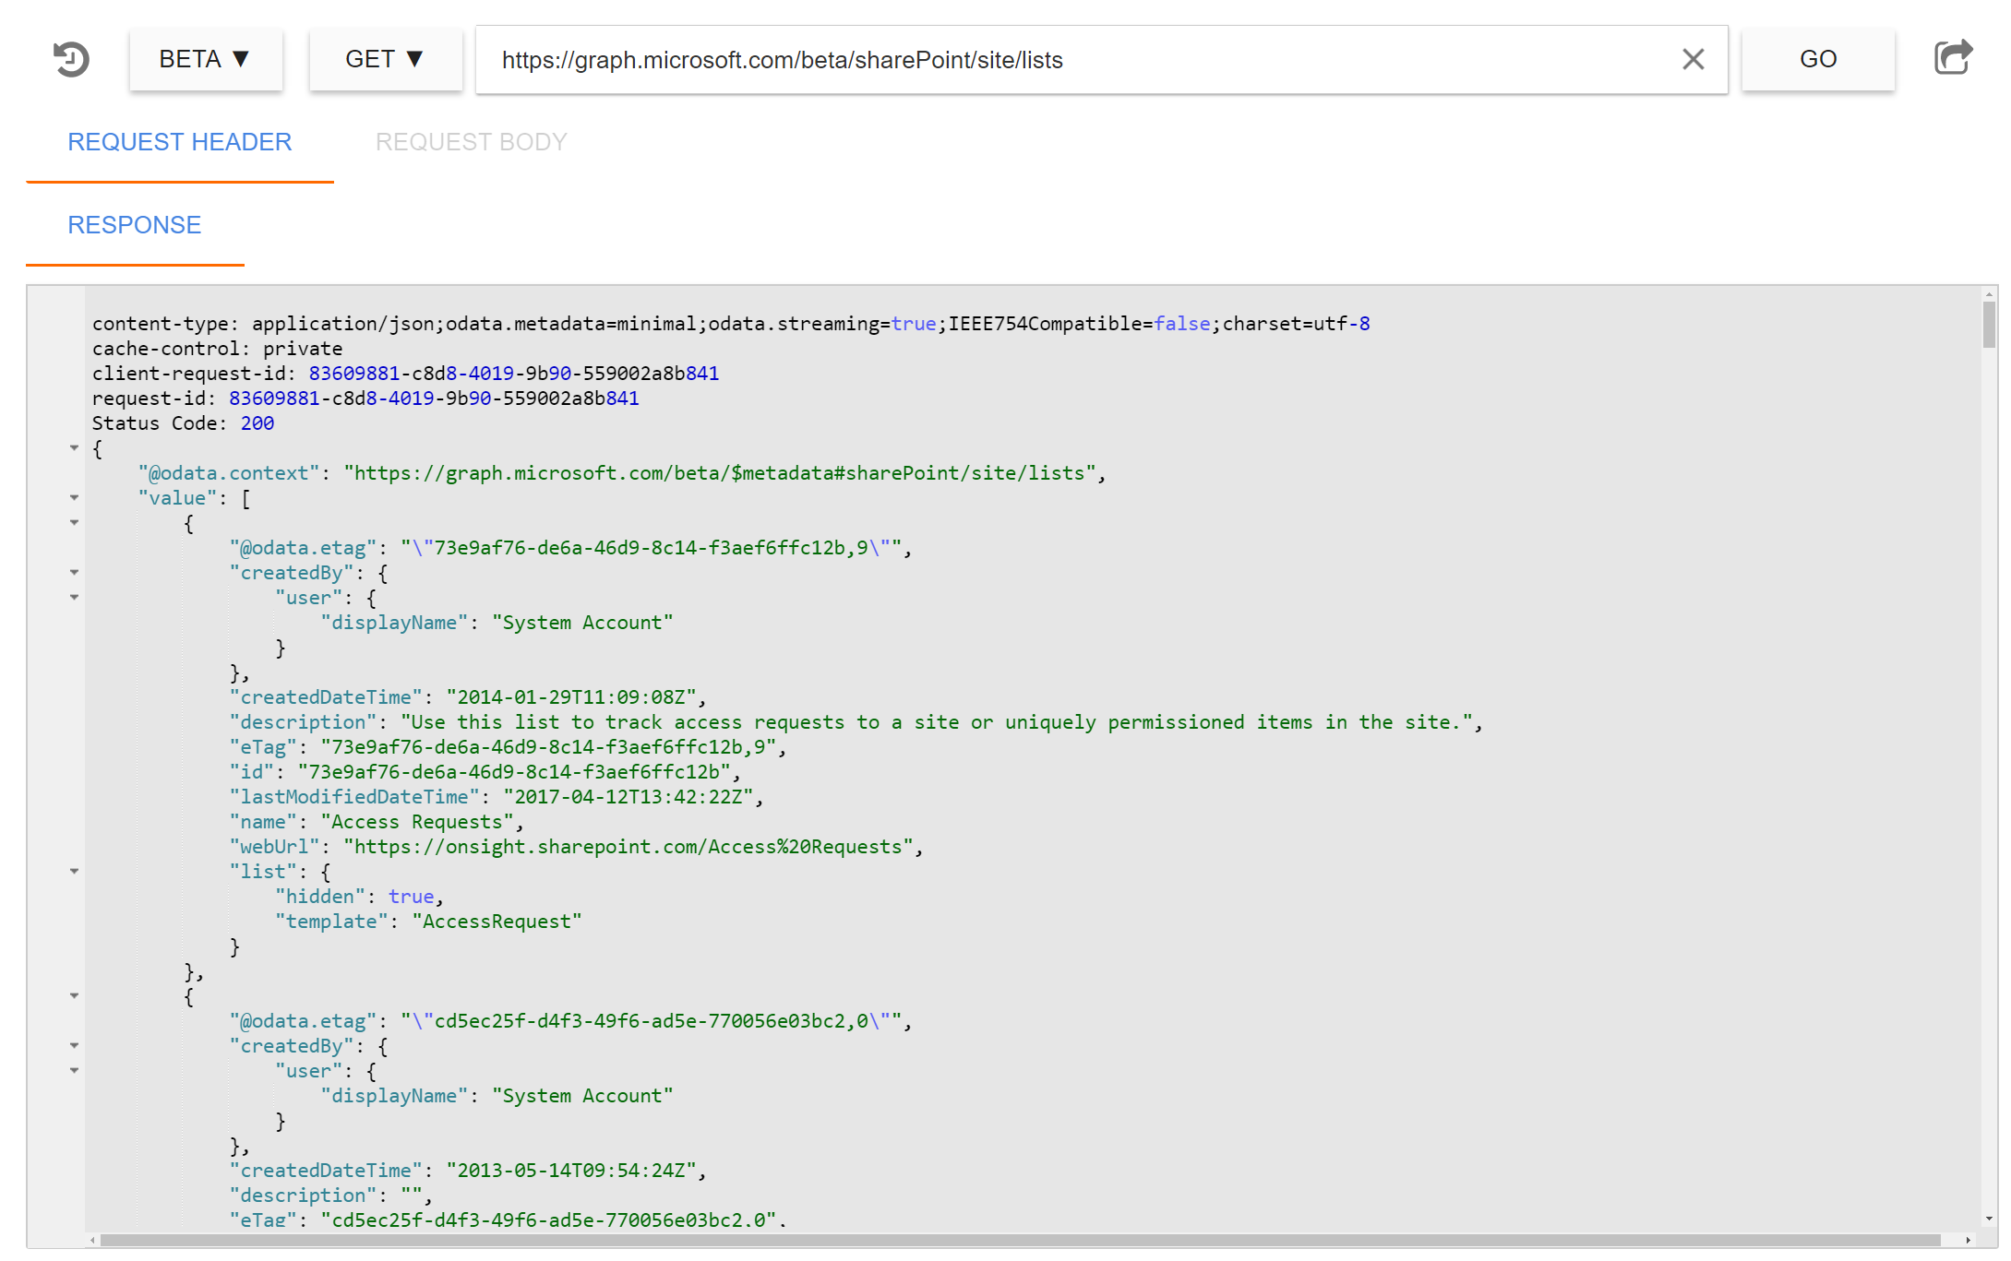
Task: Switch to the REQUEST BODY tab
Action: tap(472, 142)
